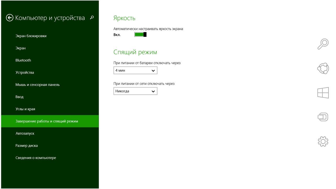Navigate to Углы и края
Screen dimensions: 336x189
click(25, 109)
